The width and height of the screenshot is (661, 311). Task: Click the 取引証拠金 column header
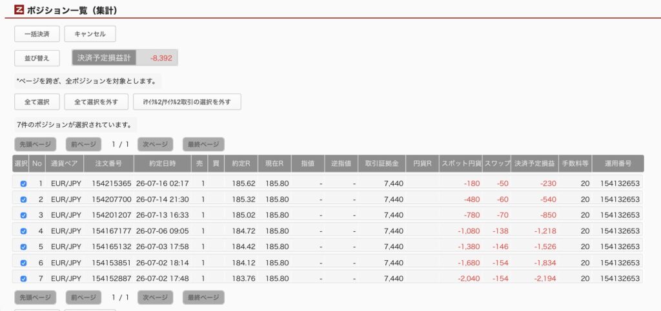pos(382,164)
